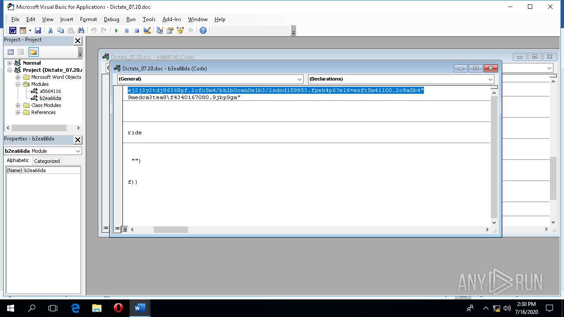Open the (General) object dropdown

(299, 79)
